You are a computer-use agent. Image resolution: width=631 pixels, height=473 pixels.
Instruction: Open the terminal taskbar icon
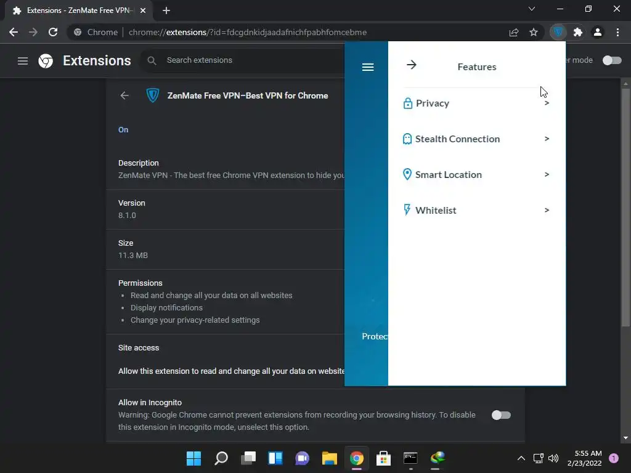(410, 458)
